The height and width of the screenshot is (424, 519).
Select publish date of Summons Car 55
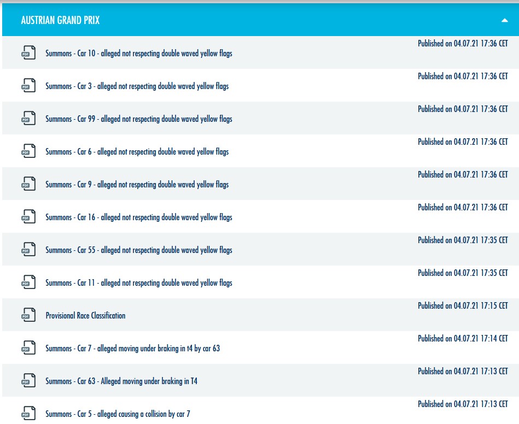tap(463, 240)
